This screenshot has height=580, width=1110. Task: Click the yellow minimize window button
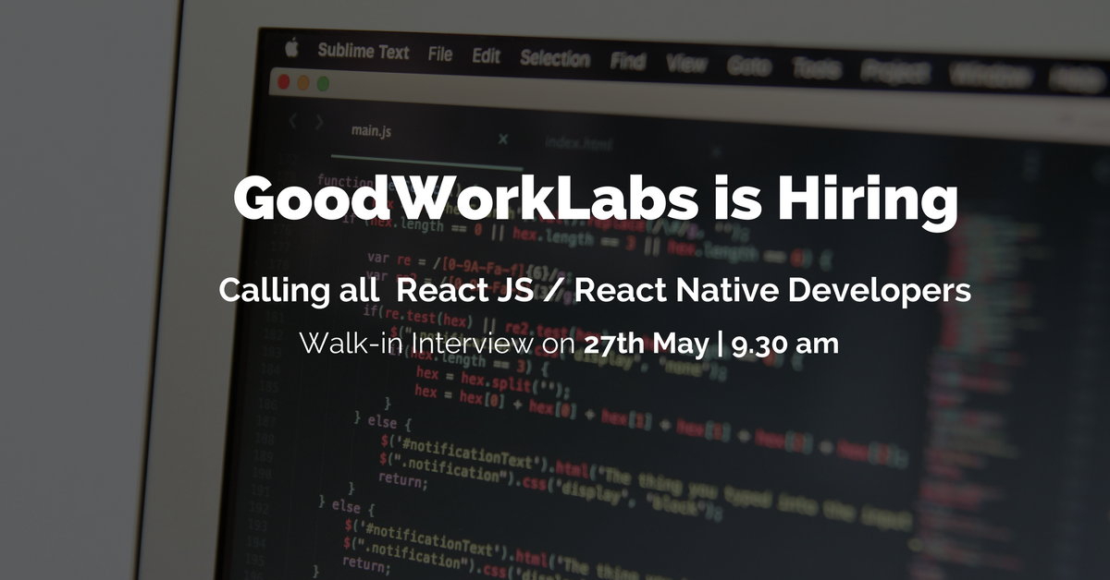[x=302, y=82]
